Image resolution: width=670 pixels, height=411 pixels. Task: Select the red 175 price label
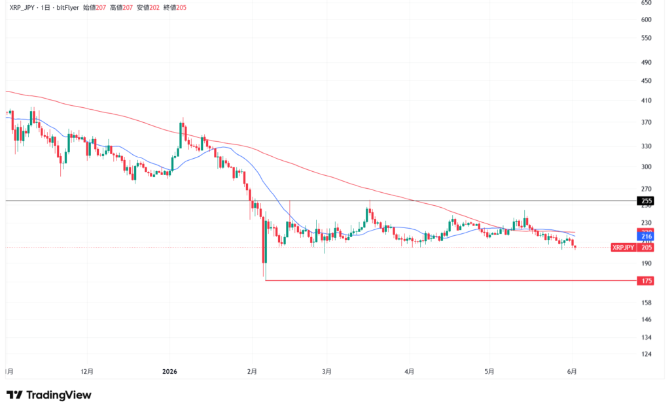646,280
